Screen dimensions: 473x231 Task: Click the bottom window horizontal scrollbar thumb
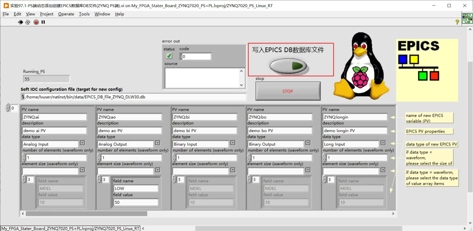click(x=299, y=228)
